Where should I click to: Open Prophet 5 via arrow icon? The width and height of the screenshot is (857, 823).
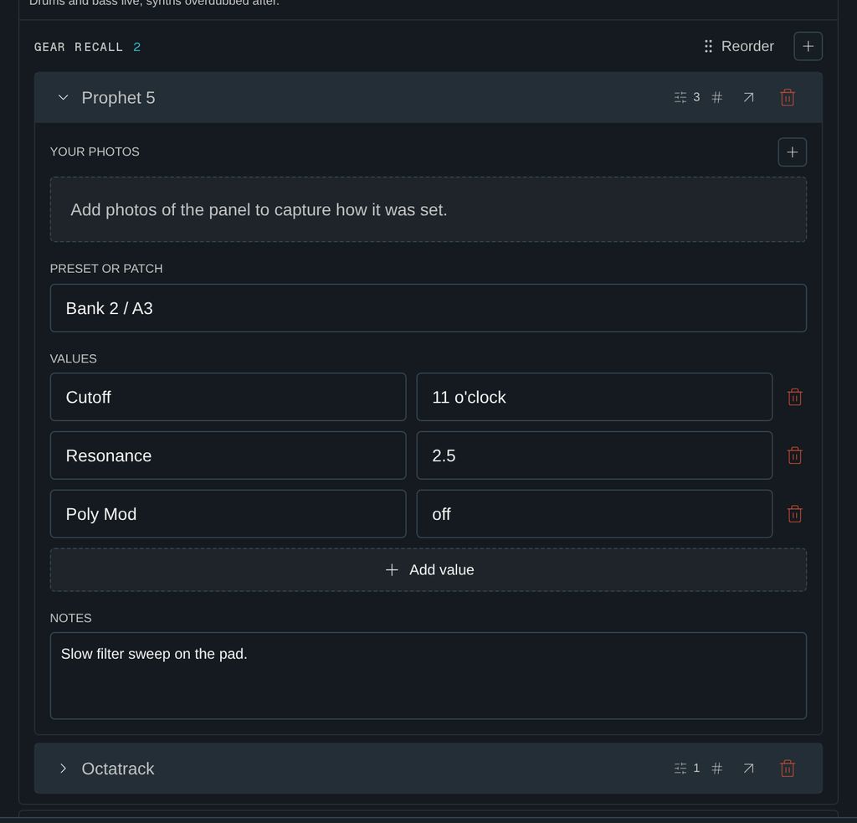(x=748, y=98)
